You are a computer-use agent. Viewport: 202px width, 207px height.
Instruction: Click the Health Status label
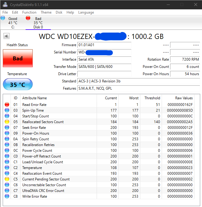pyautogui.click(x=17, y=45)
